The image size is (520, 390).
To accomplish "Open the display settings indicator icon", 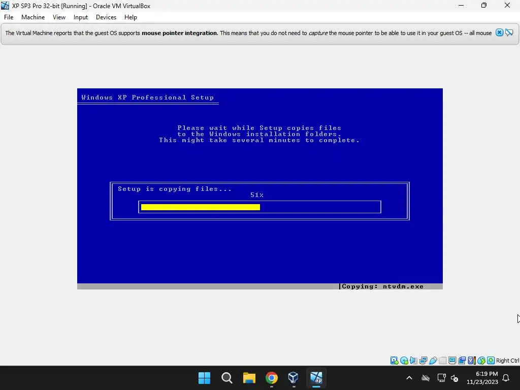I will [452, 361].
